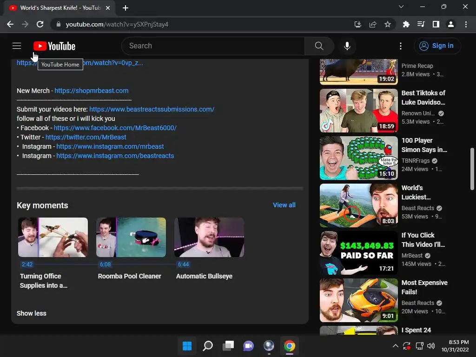The image size is (476, 357).
Task: Start voice search with microphone icon
Action: tap(347, 46)
